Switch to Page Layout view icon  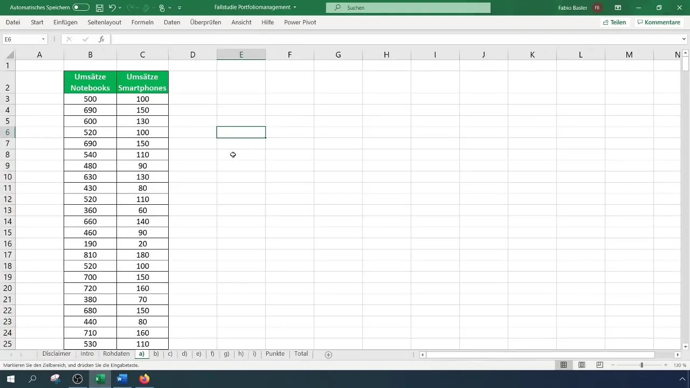582,365
